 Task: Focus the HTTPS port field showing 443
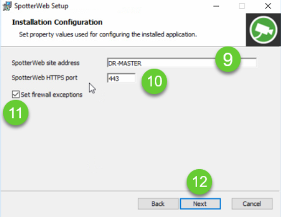[121, 78]
